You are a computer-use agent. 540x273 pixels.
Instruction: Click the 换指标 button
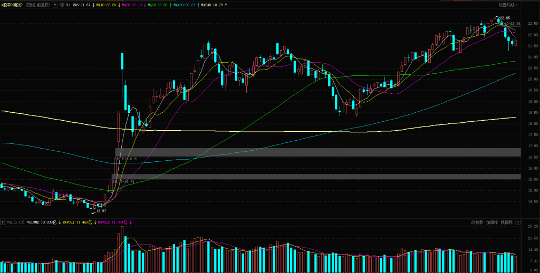(x=507, y=222)
